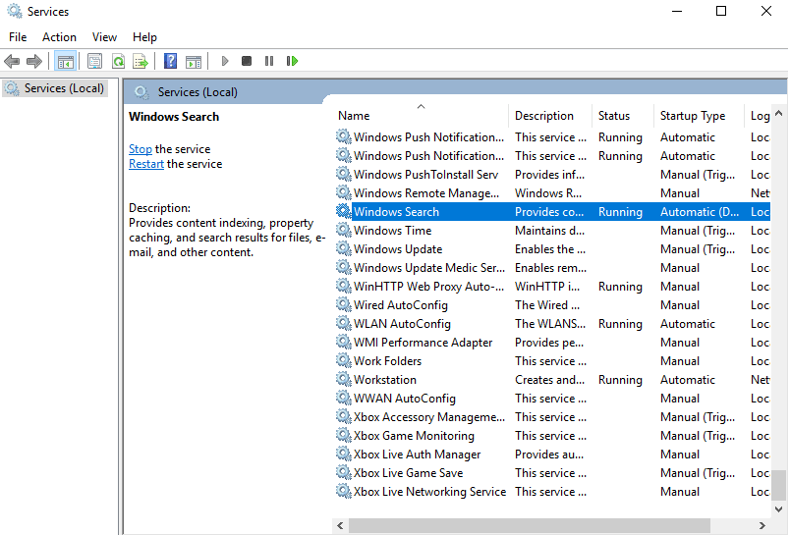Click the gear icon beside WMI Performance Adapter
The width and height of the screenshot is (790, 535).
coord(344,342)
